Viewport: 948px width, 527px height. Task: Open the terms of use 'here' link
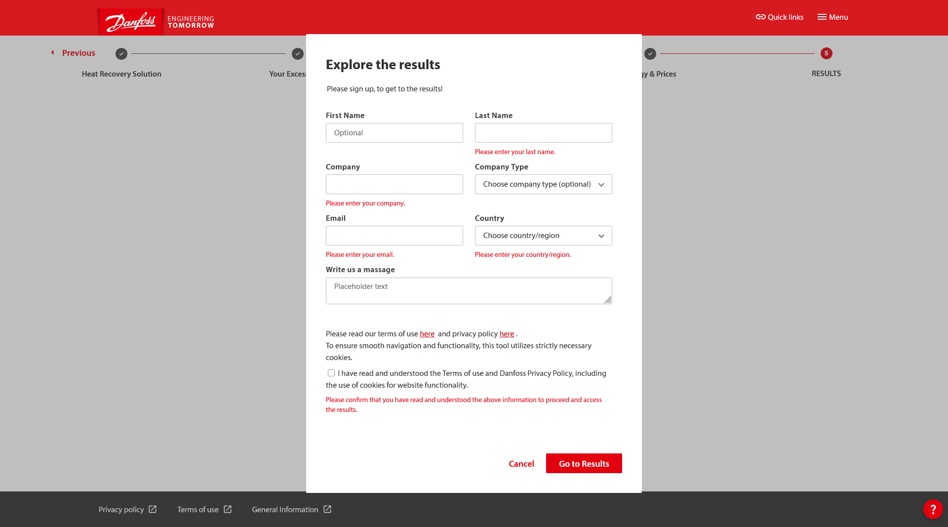coord(427,334)
